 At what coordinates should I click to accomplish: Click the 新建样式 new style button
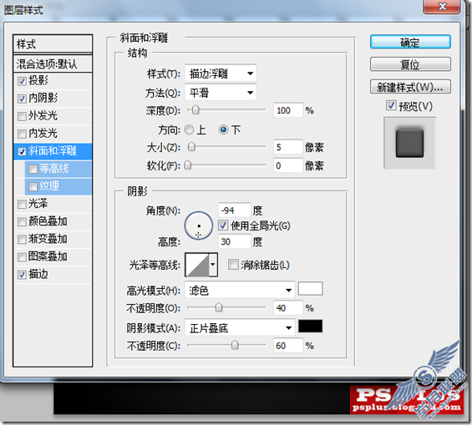(x=410, y=87)
